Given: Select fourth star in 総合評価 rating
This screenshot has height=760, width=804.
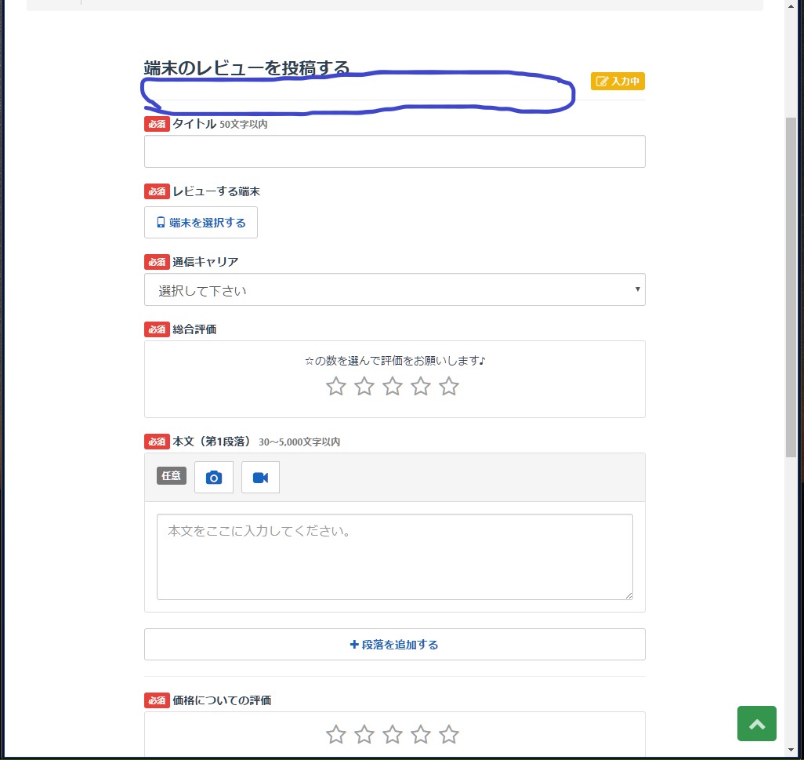Looking at the screenshot, I should [x=421, y=387].
